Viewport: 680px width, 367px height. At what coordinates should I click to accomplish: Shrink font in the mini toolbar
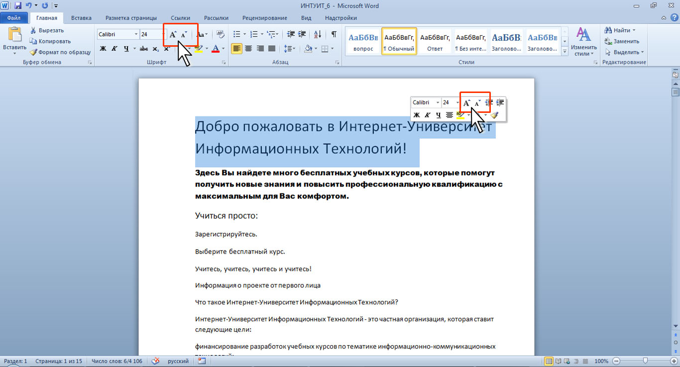point(477,102)
